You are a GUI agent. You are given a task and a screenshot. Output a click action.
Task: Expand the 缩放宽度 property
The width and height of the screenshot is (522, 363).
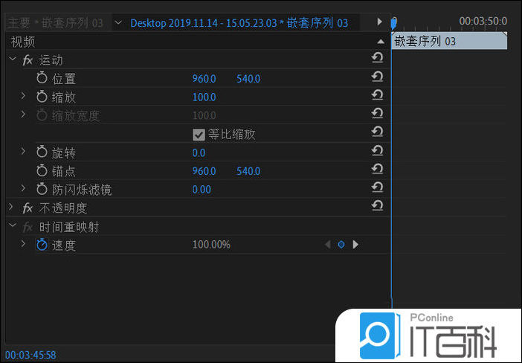pyautogui.click(x=23, y=115)
